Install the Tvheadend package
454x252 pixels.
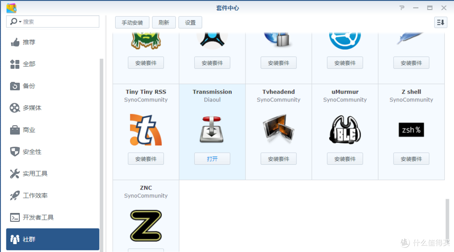pos(279,159)
